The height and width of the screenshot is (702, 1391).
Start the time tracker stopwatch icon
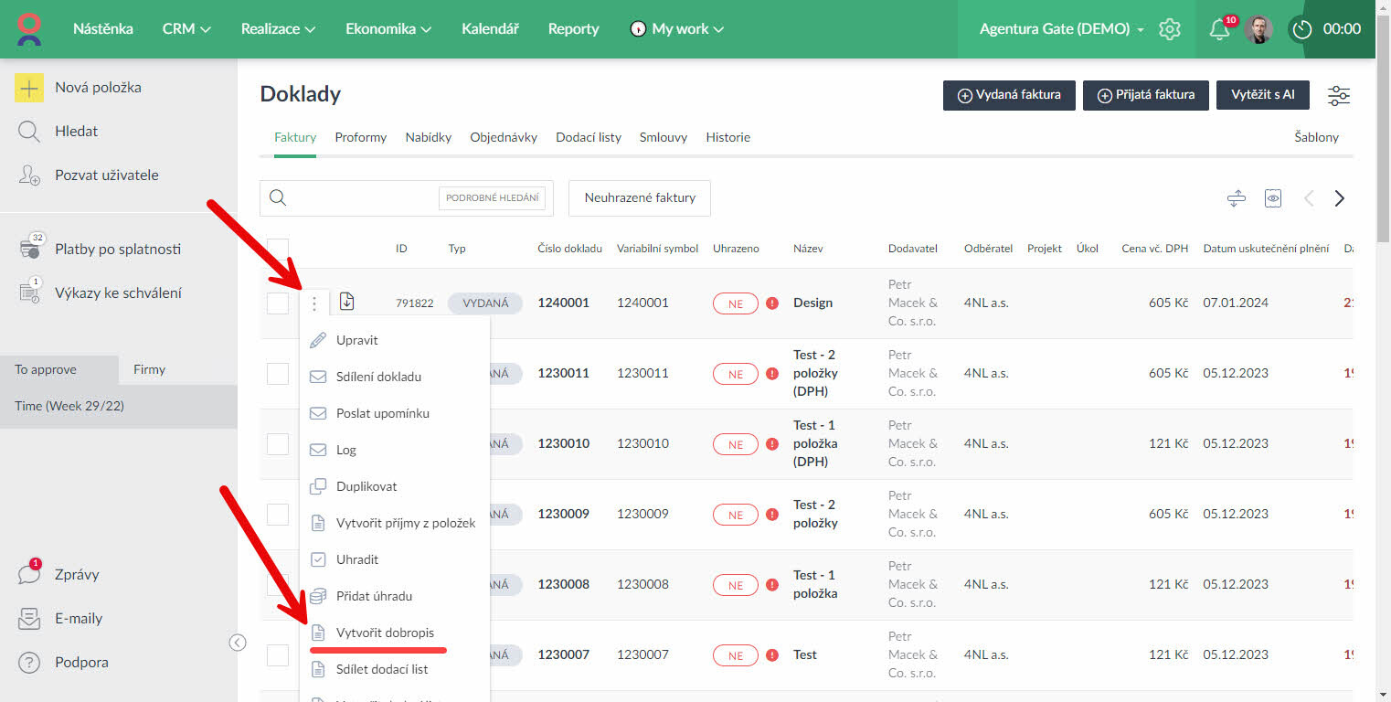coord(1302,29)
